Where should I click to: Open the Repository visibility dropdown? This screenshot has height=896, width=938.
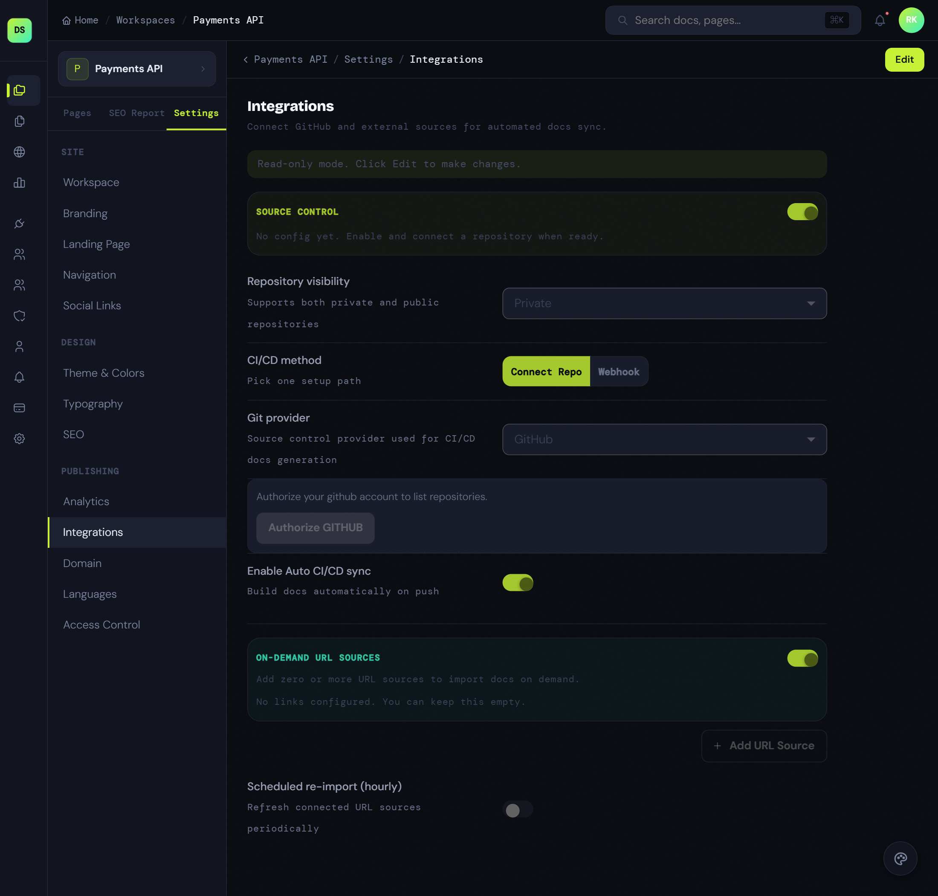coord(664,303)
